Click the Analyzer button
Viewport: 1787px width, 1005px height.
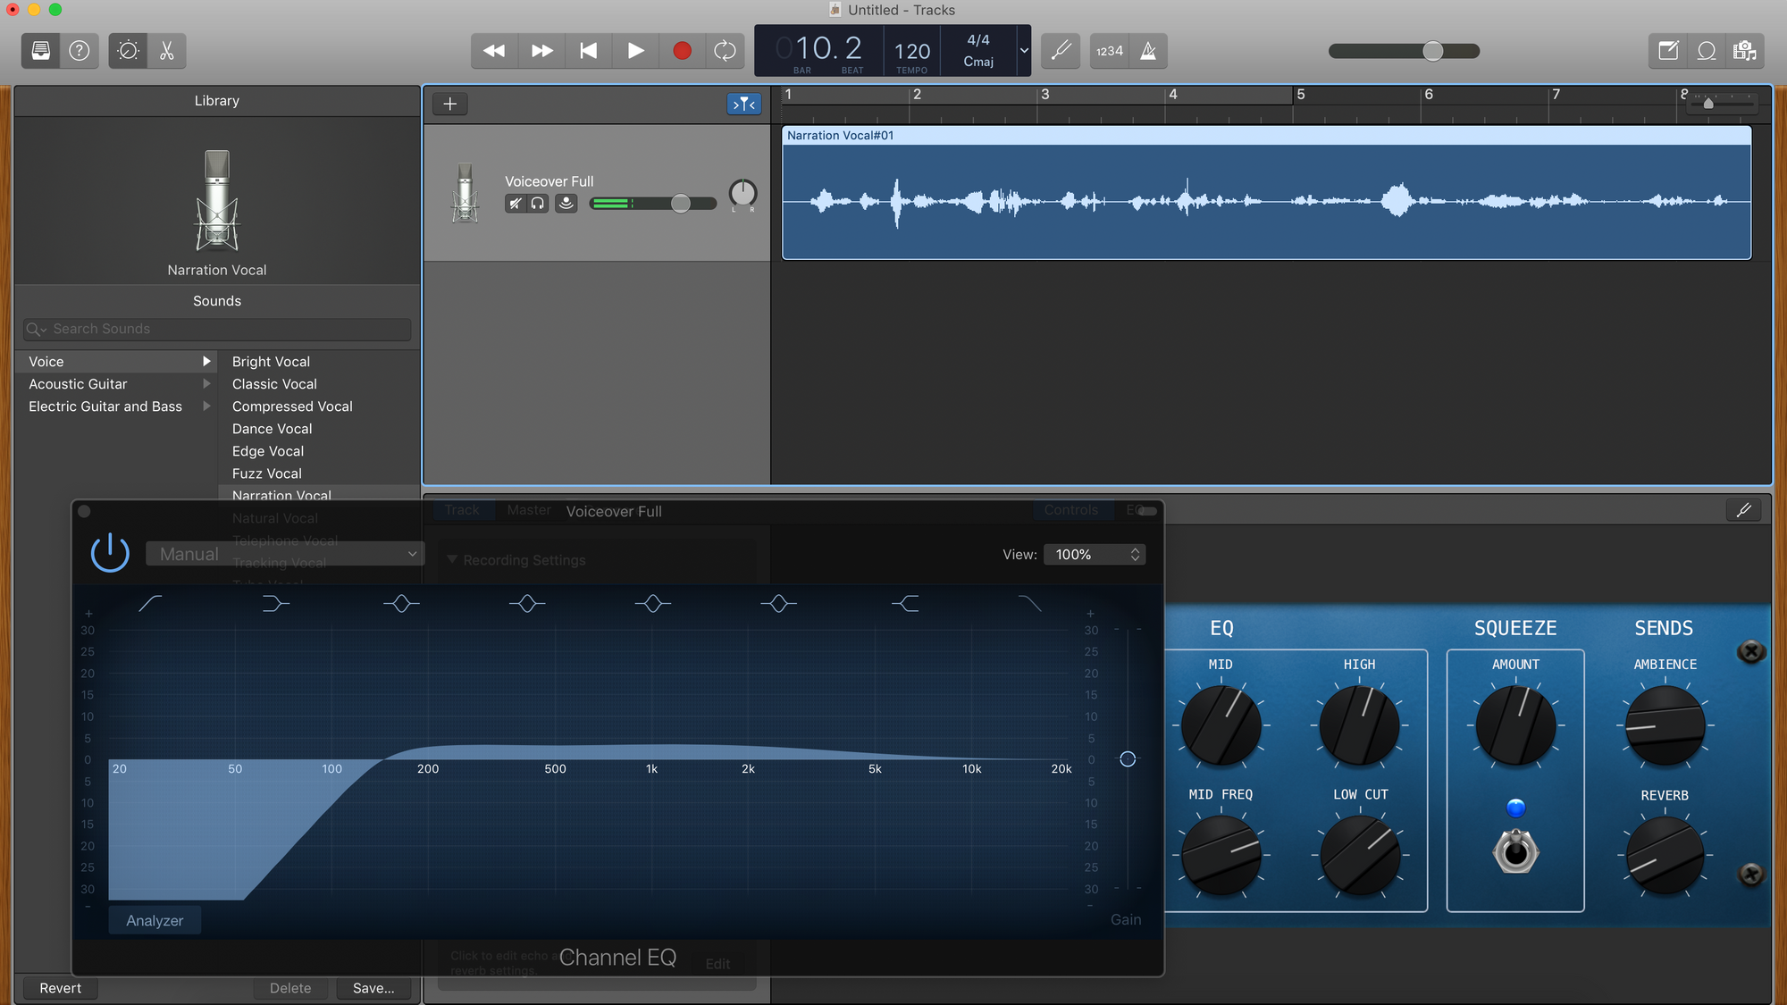155,920
